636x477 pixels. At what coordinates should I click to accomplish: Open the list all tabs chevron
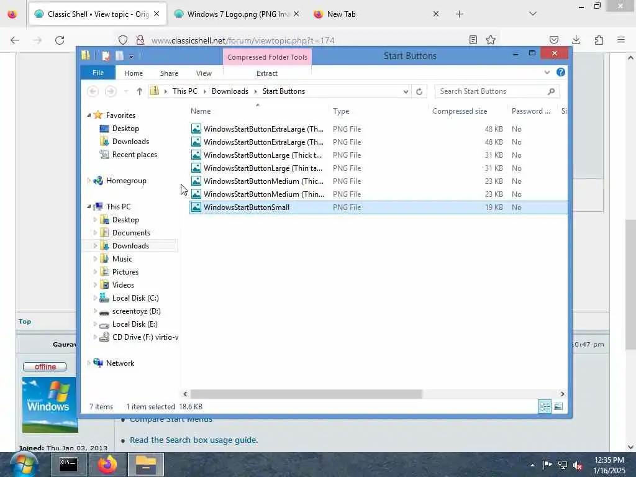pos(533,14)
